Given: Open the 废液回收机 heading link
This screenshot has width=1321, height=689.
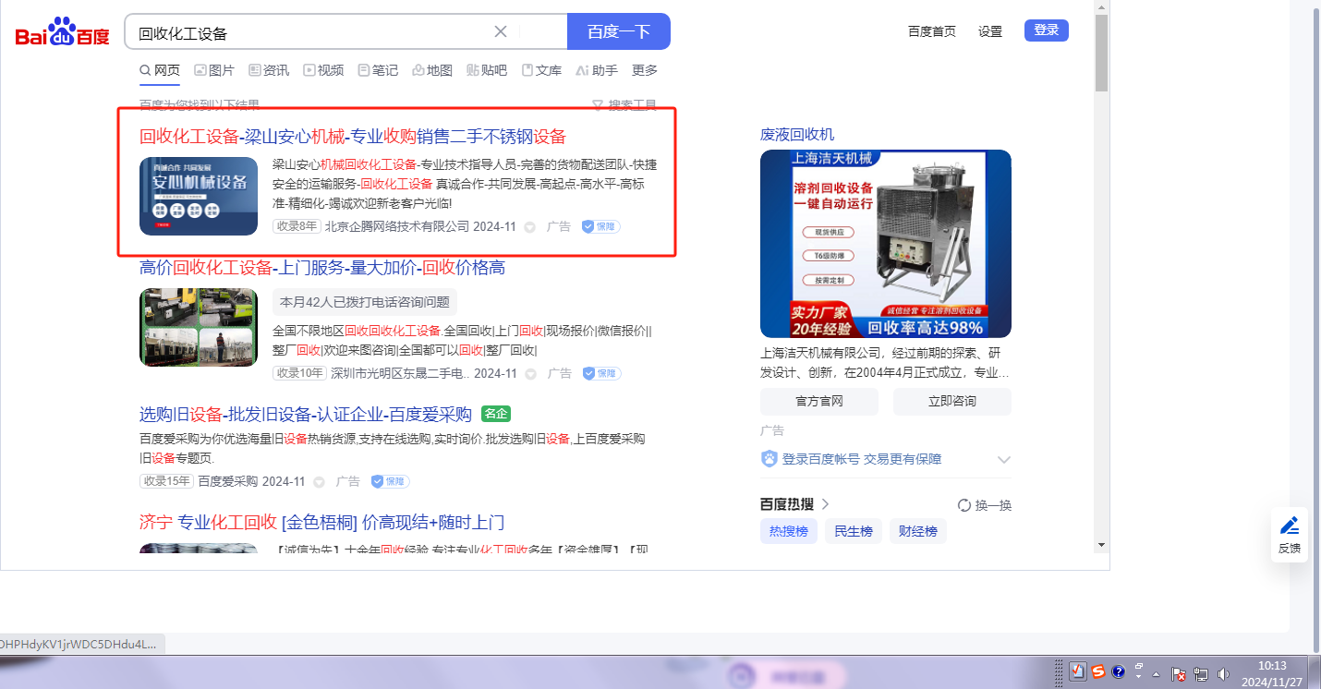Looking at the screenshot, I should (x=797, y=134).
